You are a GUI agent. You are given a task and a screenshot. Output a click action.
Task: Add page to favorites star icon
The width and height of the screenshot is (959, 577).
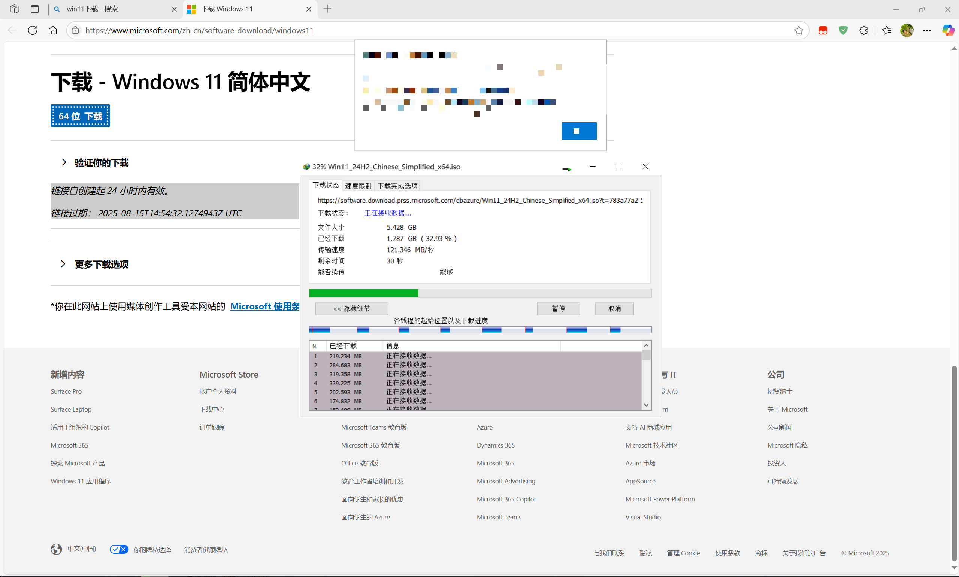pos(798,30)
